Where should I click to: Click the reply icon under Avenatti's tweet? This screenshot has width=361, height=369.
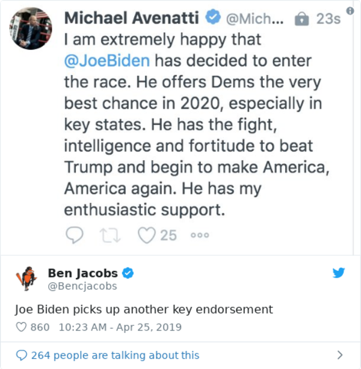click(74, 234)
